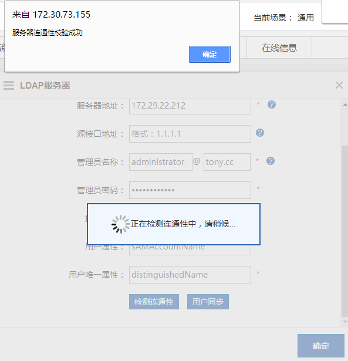Switch to the 在线信息 tab
348x361 pixels.
pos(279,48)
